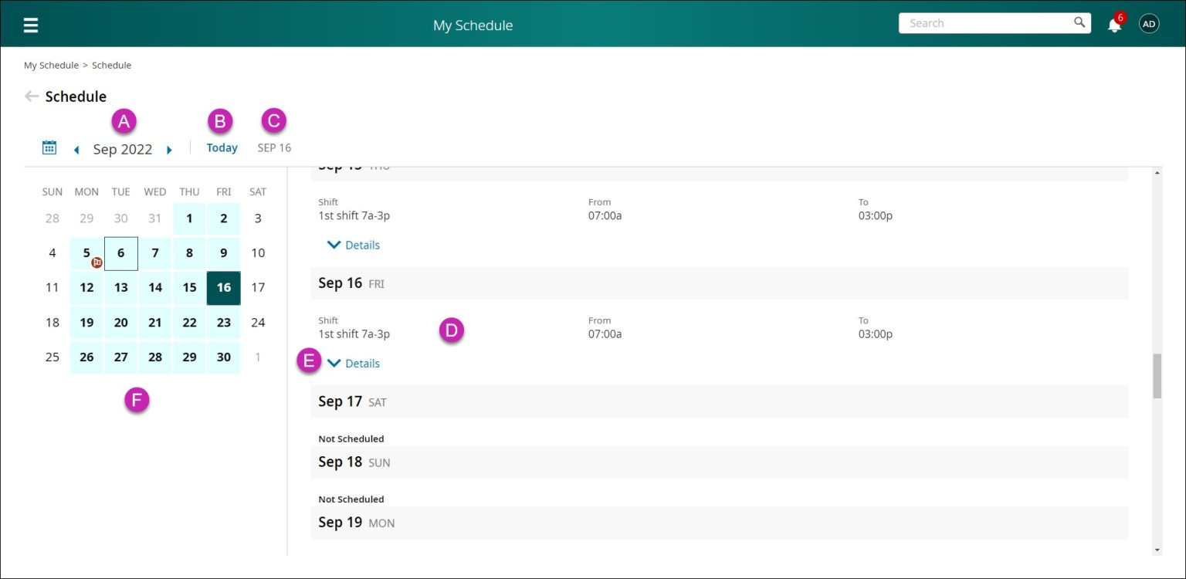1186x579 pixels.
Task: Open notifications via the bell icon
Action: 1113,24
